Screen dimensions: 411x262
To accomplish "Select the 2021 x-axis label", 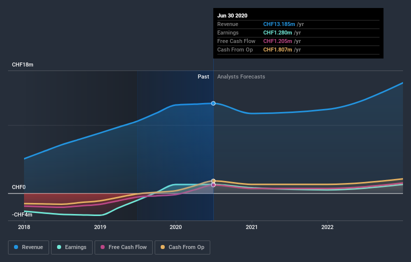I will (x=252, y=227).
